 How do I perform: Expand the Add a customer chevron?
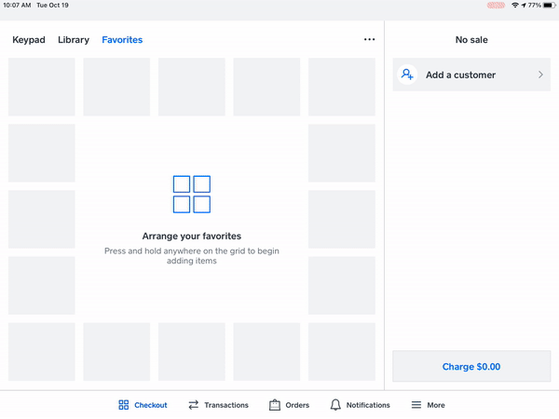click(x=540, y=74)
